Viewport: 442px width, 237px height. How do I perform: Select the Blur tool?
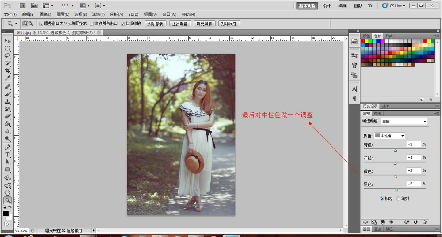click(x=8, y=131)
